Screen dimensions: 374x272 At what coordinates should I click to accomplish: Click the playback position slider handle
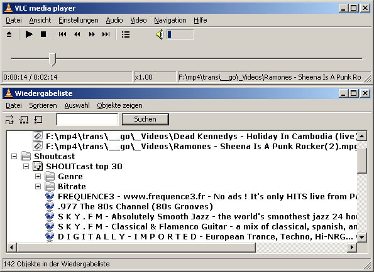[x=52, y=59]
